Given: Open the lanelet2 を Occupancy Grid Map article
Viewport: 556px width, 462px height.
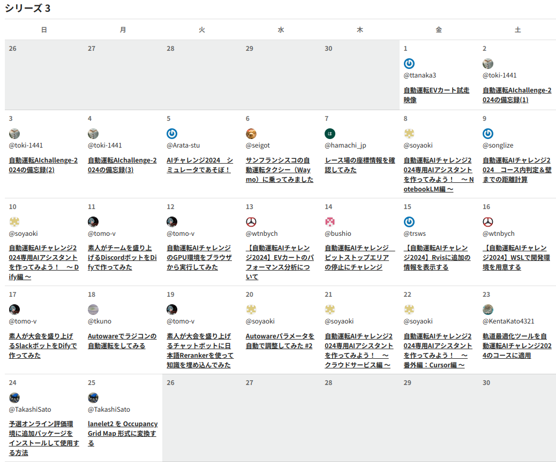Looking at the screenshot, I should (123, 433).
